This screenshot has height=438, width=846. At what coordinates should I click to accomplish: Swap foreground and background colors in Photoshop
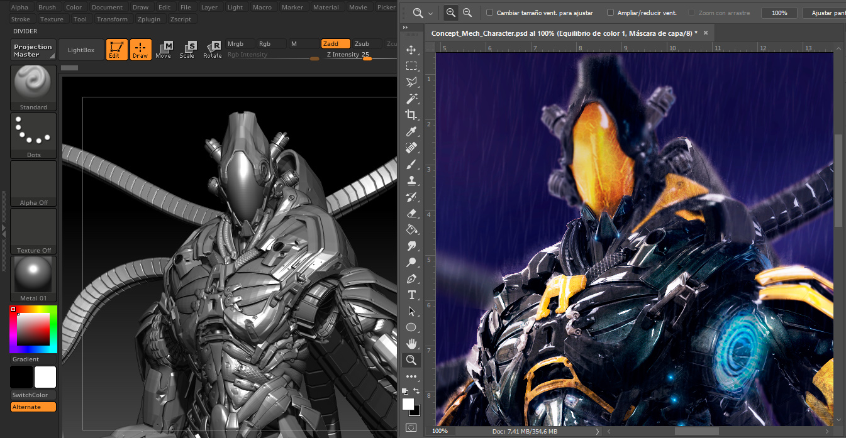click(x=416, y=391)
